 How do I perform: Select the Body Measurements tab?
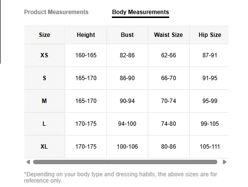[141, 12]
